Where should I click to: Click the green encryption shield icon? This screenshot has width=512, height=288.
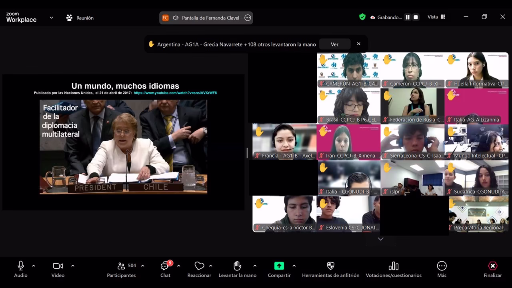click(x=362, y=17)
